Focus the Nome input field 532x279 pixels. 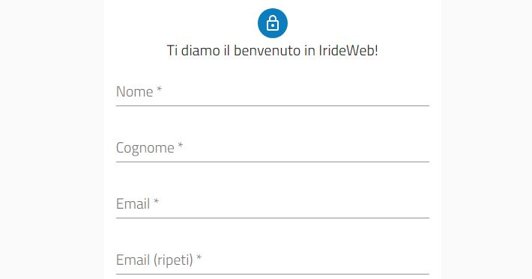point(273,92)
